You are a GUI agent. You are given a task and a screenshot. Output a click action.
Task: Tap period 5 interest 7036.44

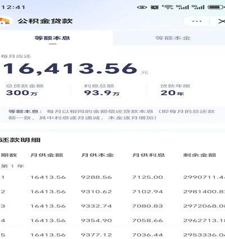point(147,235)
